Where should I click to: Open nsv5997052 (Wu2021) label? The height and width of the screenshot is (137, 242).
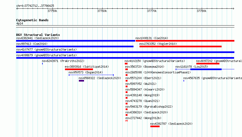141,84
